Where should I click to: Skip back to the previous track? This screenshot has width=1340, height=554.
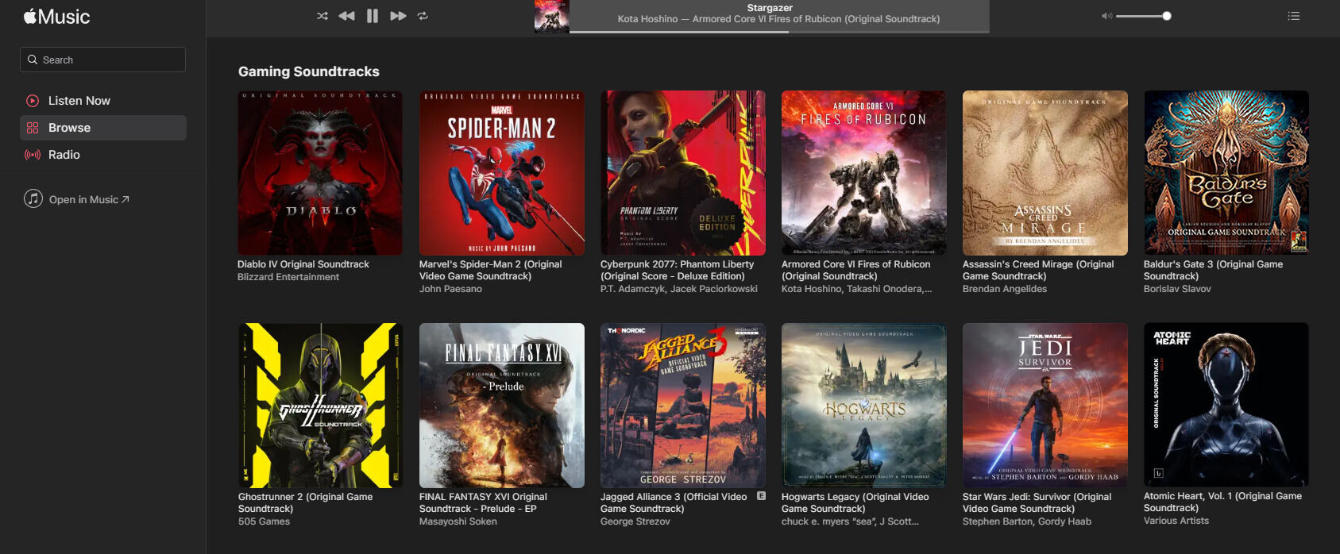[x=346, y=16]
